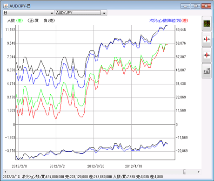Click the 2012/3/26 date axis label

pyautogui.click(x=96, y=166)
